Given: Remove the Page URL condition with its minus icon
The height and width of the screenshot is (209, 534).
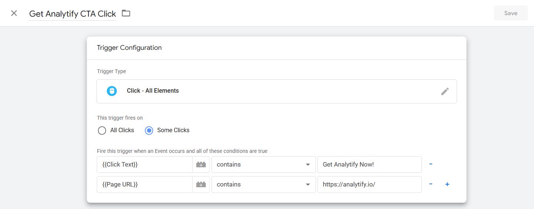Looking at the screenshot, I should 431,184.
